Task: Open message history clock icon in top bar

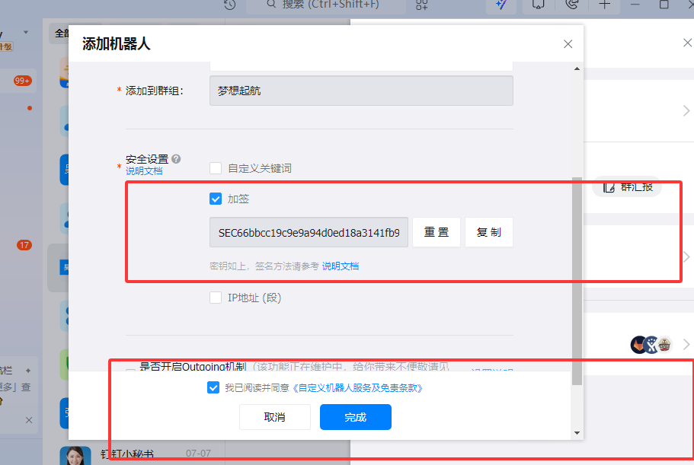Action: [230, 4]
